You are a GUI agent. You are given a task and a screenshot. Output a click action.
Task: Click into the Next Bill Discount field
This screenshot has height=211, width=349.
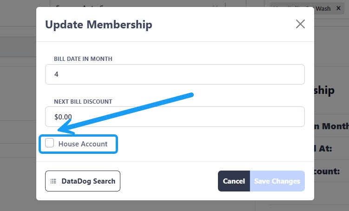[x=175, y=117]
